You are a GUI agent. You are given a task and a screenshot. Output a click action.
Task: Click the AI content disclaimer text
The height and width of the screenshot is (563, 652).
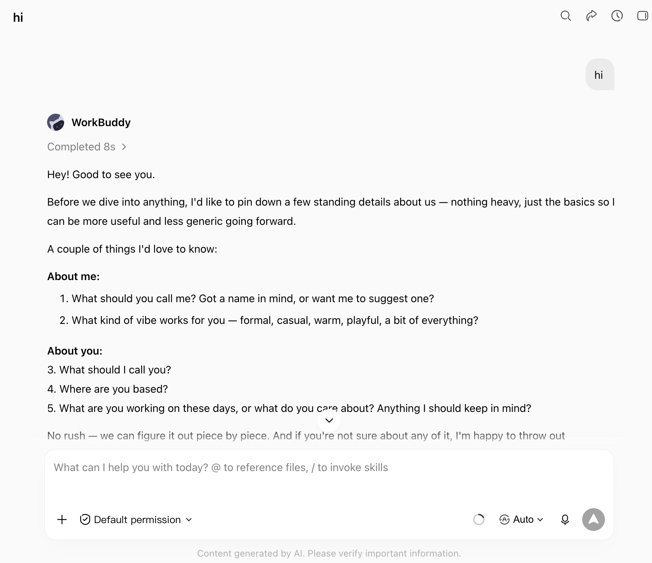click(329, 553)
